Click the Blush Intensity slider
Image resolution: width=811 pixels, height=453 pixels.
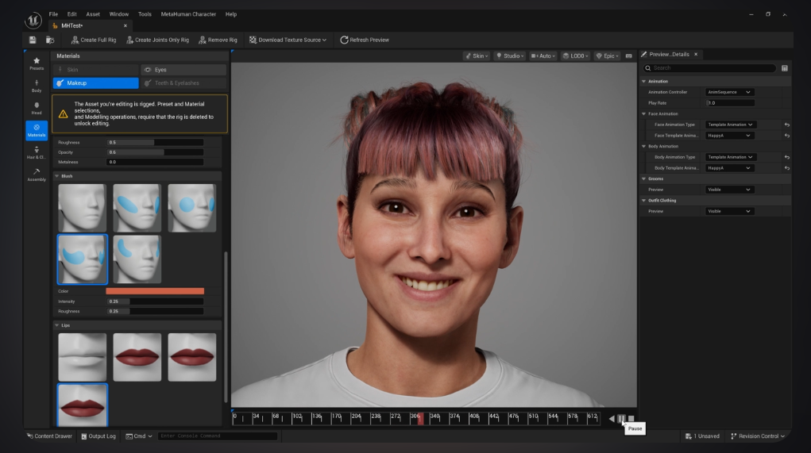[155, 301]
